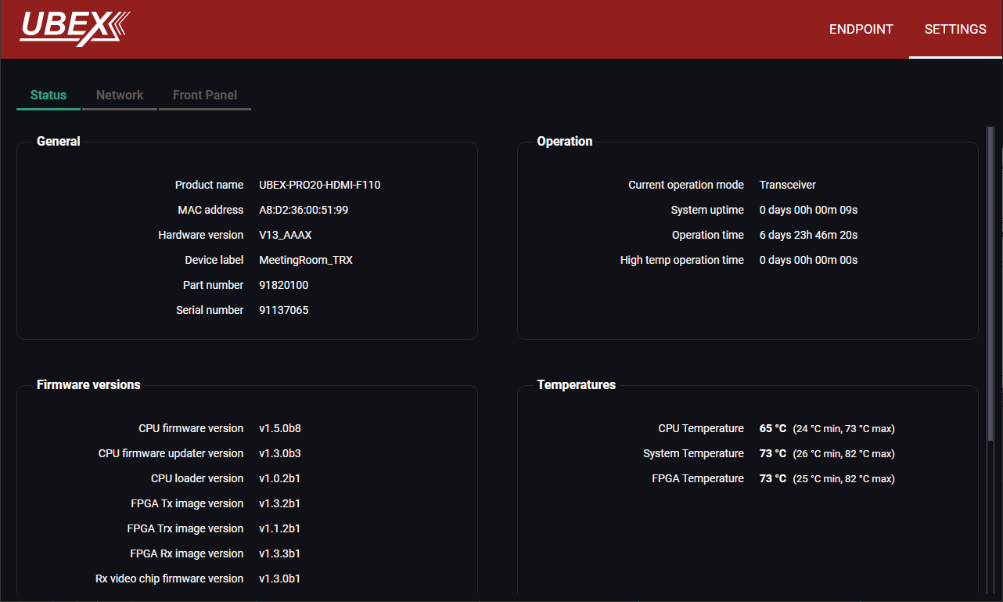This screenshot has height=602, width=1003.
Task: Click the page vertical scrollbar
Action: pos(990,282)
